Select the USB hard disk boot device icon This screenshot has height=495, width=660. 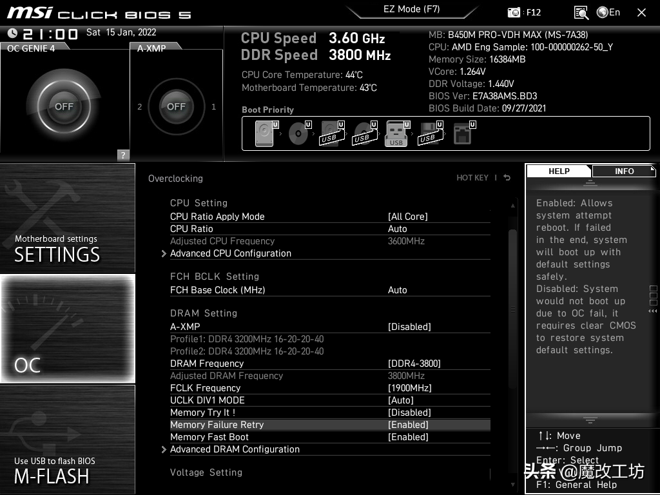pos(332,133)
